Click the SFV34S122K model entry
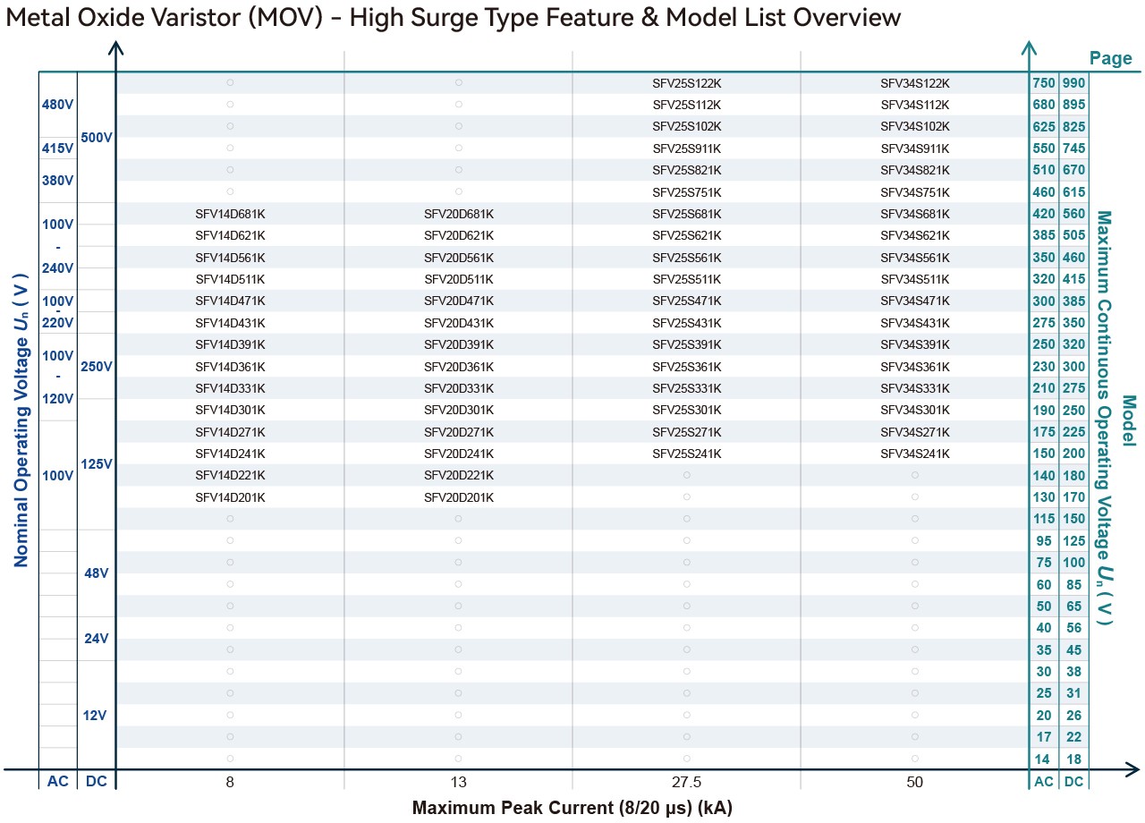This screenshot has width=1145, height=823. tap(914, 83)
